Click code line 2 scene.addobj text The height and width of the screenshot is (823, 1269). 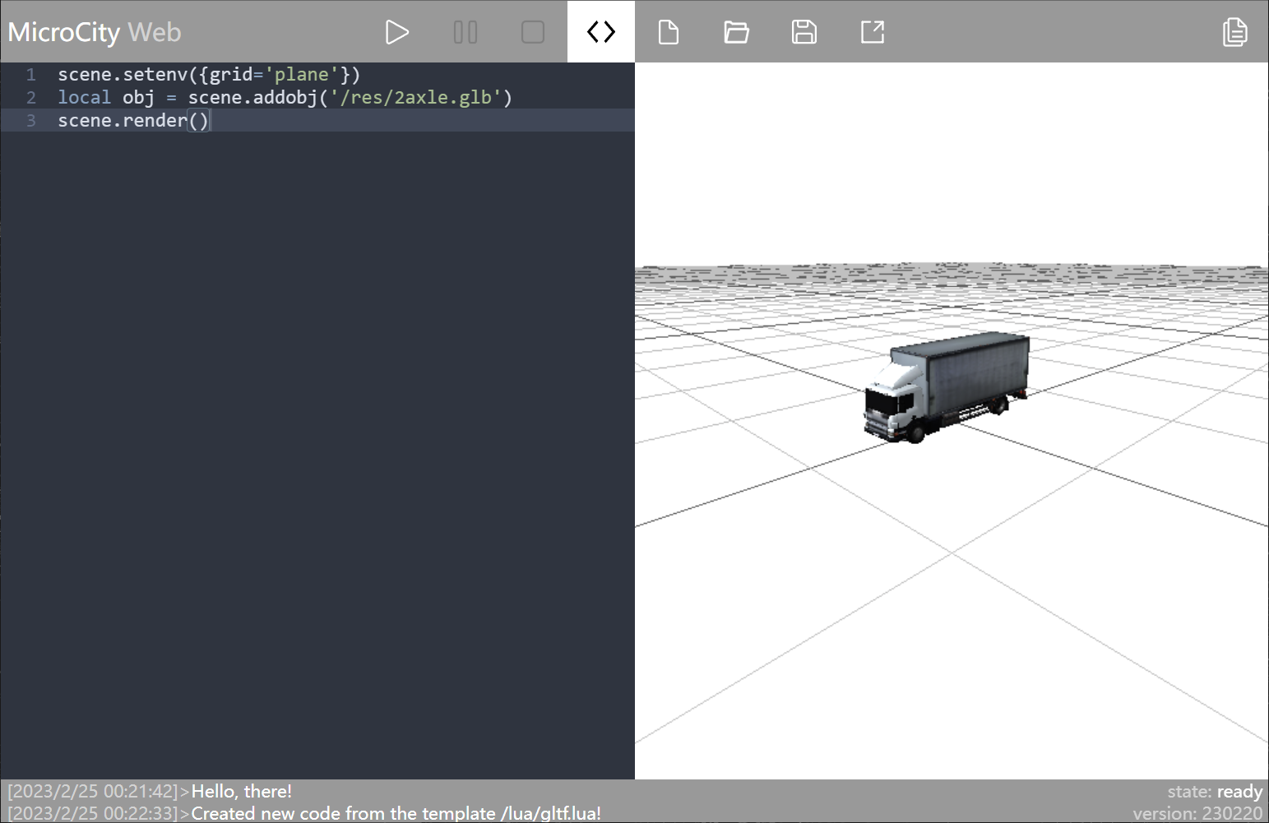[x=285, y=97]
